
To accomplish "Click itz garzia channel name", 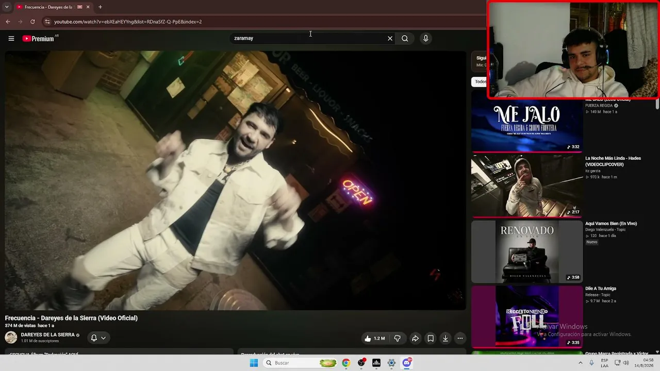I will pyautogui.click(x=593, y=171).
